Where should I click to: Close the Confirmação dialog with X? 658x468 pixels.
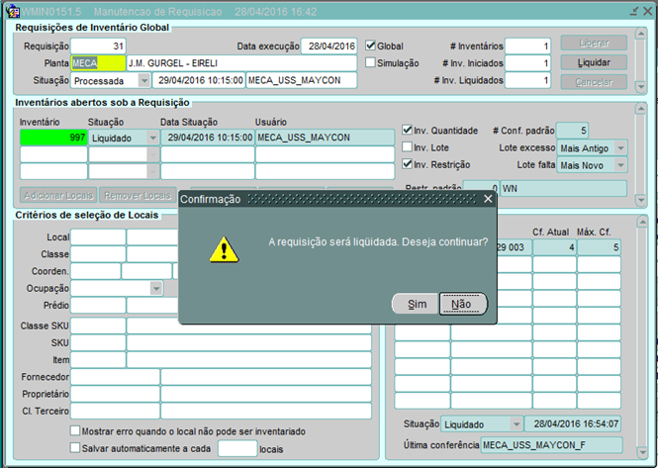click(487, 199)
